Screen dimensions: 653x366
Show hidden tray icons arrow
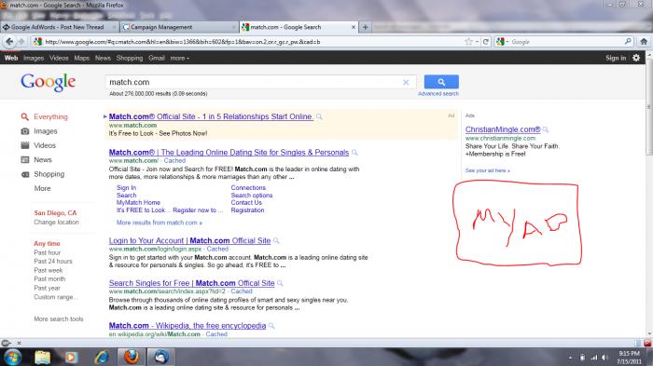[x=570, y=358]
